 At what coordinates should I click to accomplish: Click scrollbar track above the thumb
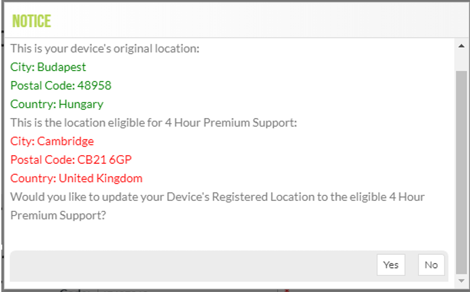(x=461, y=59)
